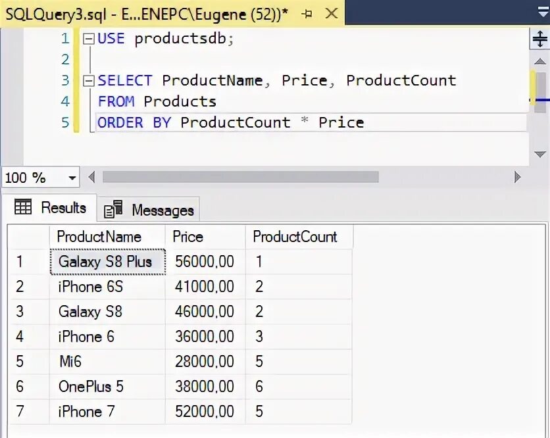Image resolution: width=550 pixels, height=438 pixels.
Task: Collapse the SELECT statement block
Action: click(x=88, y=81)
